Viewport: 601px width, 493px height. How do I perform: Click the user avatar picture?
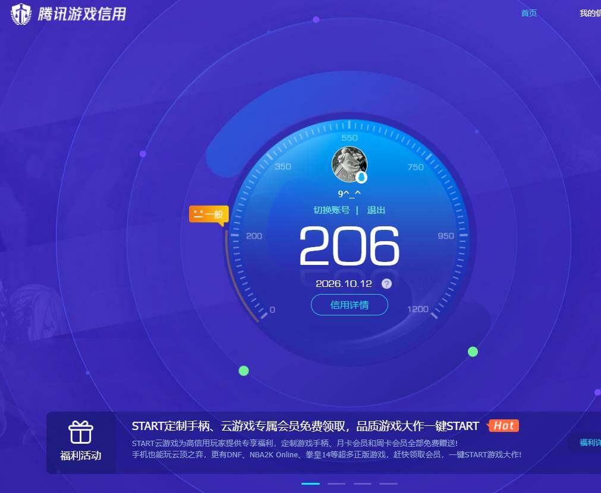point(349,165)
